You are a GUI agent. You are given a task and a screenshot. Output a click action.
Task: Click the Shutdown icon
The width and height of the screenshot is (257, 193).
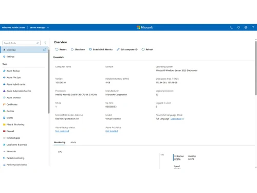(x=72, y=49)
